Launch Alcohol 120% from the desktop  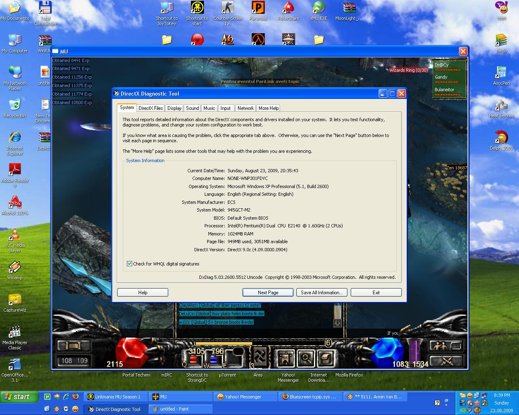[15, 205]
